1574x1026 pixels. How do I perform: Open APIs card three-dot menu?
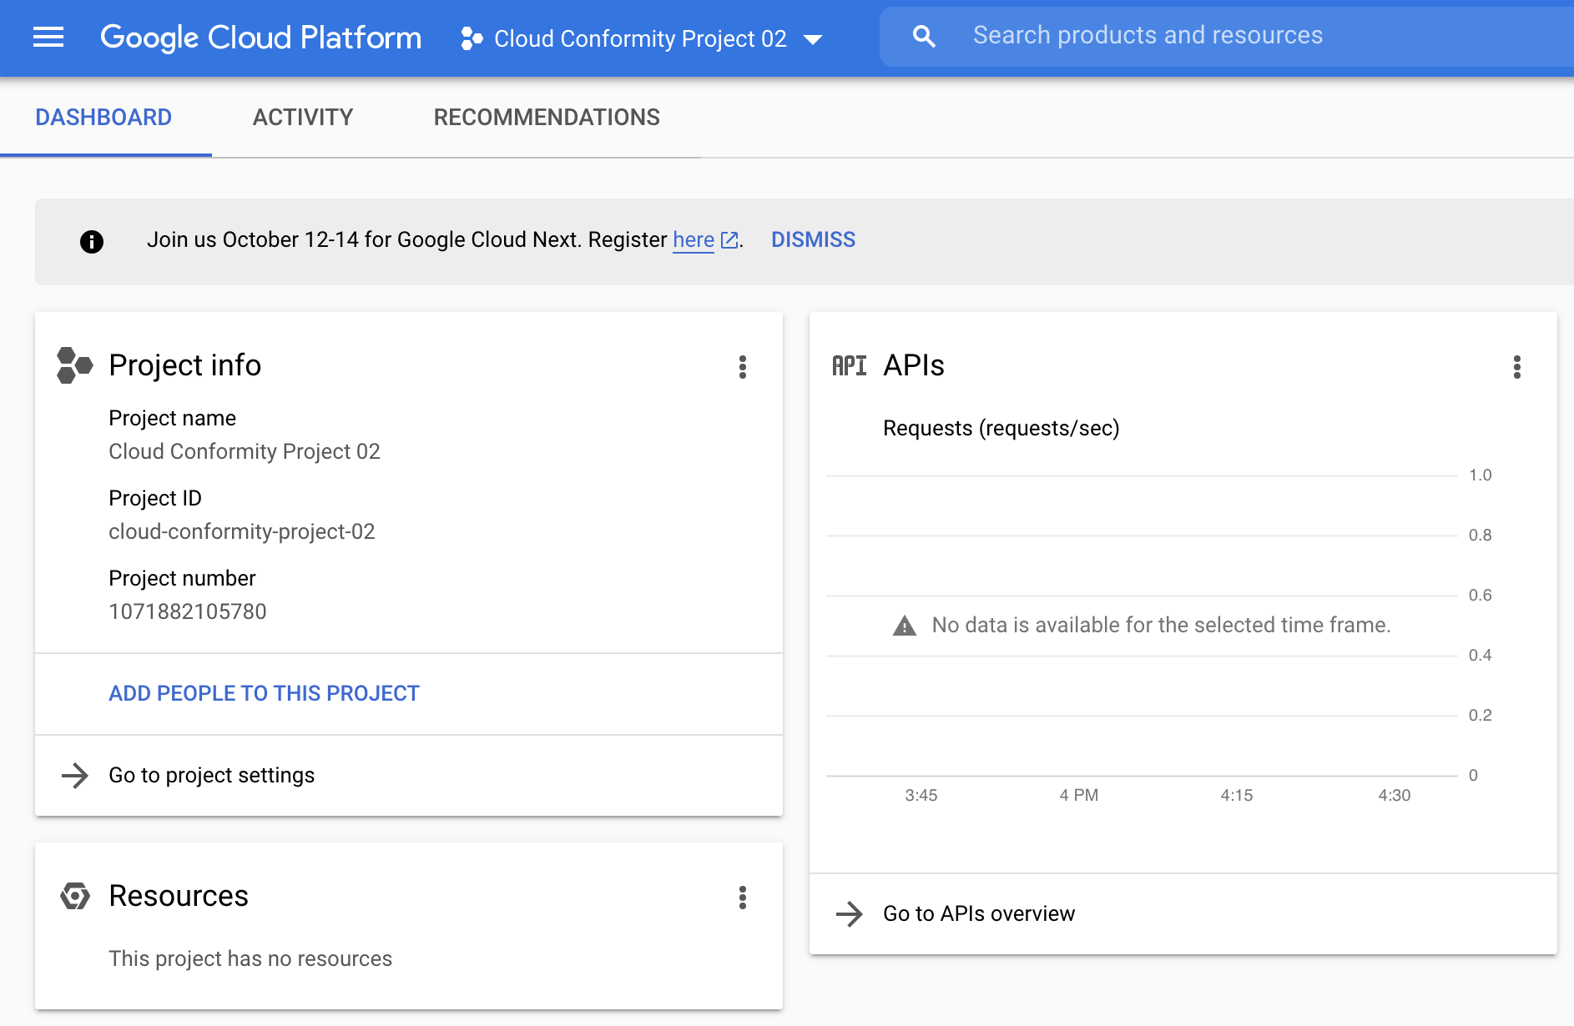coord(1516,367)
